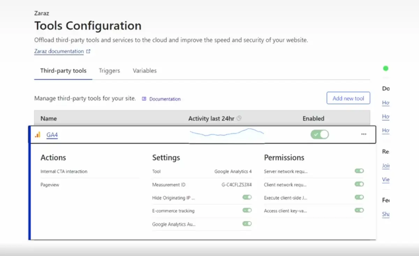Open the Variables tab
Image resolution: width=419 pixels, height=256 pixels.
point(145,71)
